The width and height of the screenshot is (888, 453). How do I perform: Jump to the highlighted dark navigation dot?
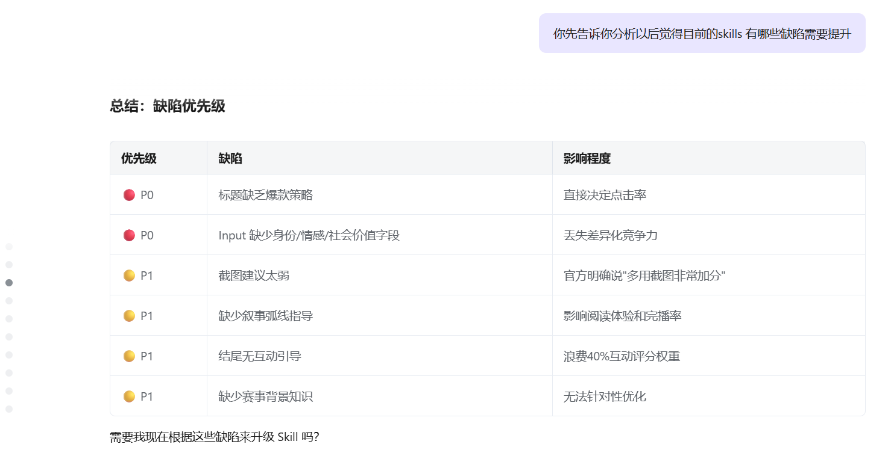tap(9, 283)
